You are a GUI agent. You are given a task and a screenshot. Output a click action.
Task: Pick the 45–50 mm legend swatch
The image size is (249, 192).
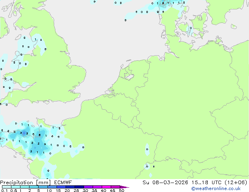coord(115,187)
